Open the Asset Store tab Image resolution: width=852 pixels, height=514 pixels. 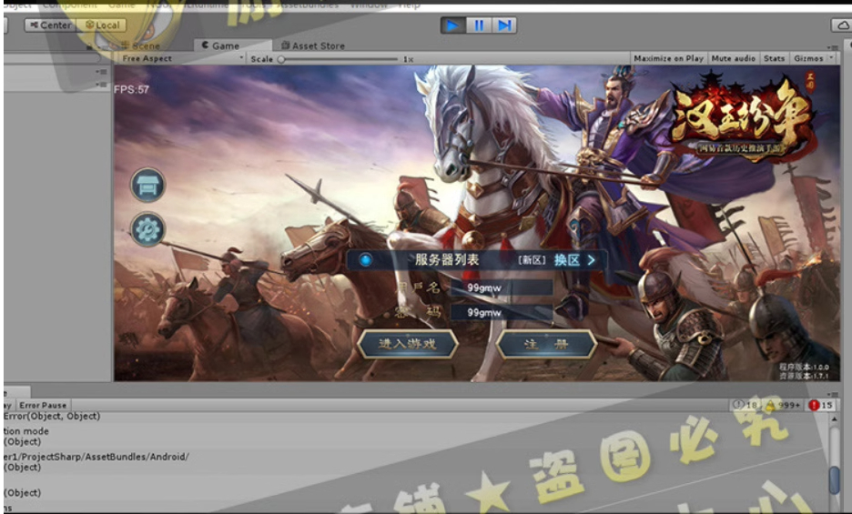coord(313,45)
